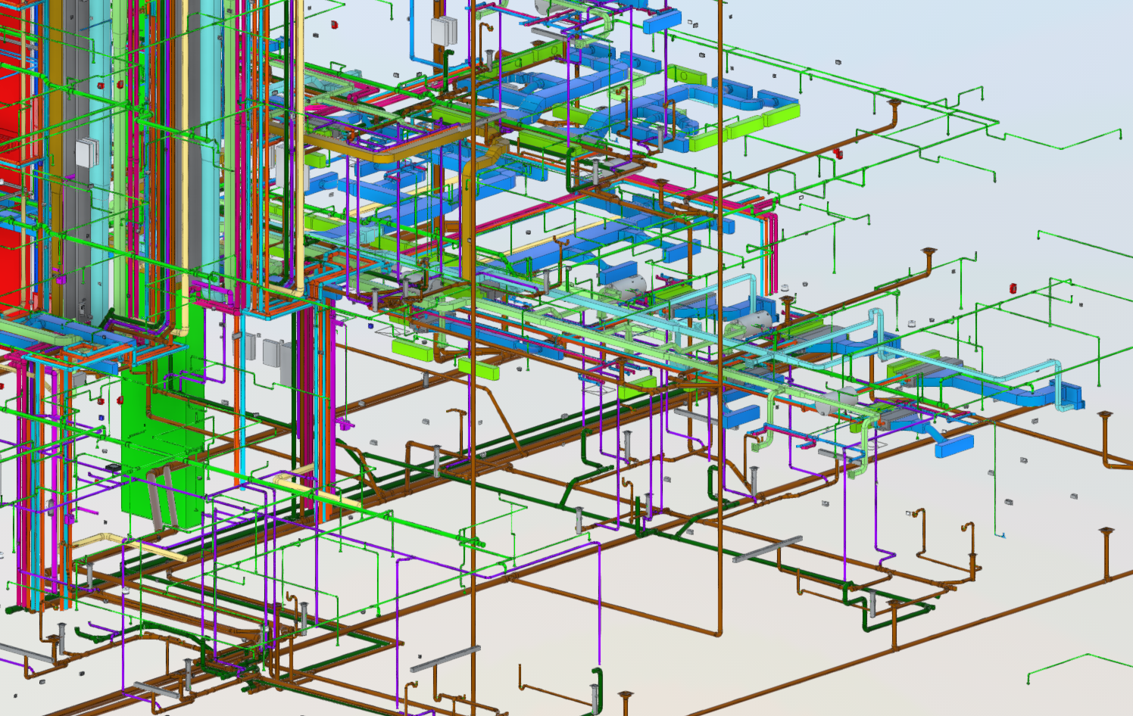The height and width of the screenshot is (716, 1133).
Task: Click the small black floor box left of green shaft
Action: 112,467
